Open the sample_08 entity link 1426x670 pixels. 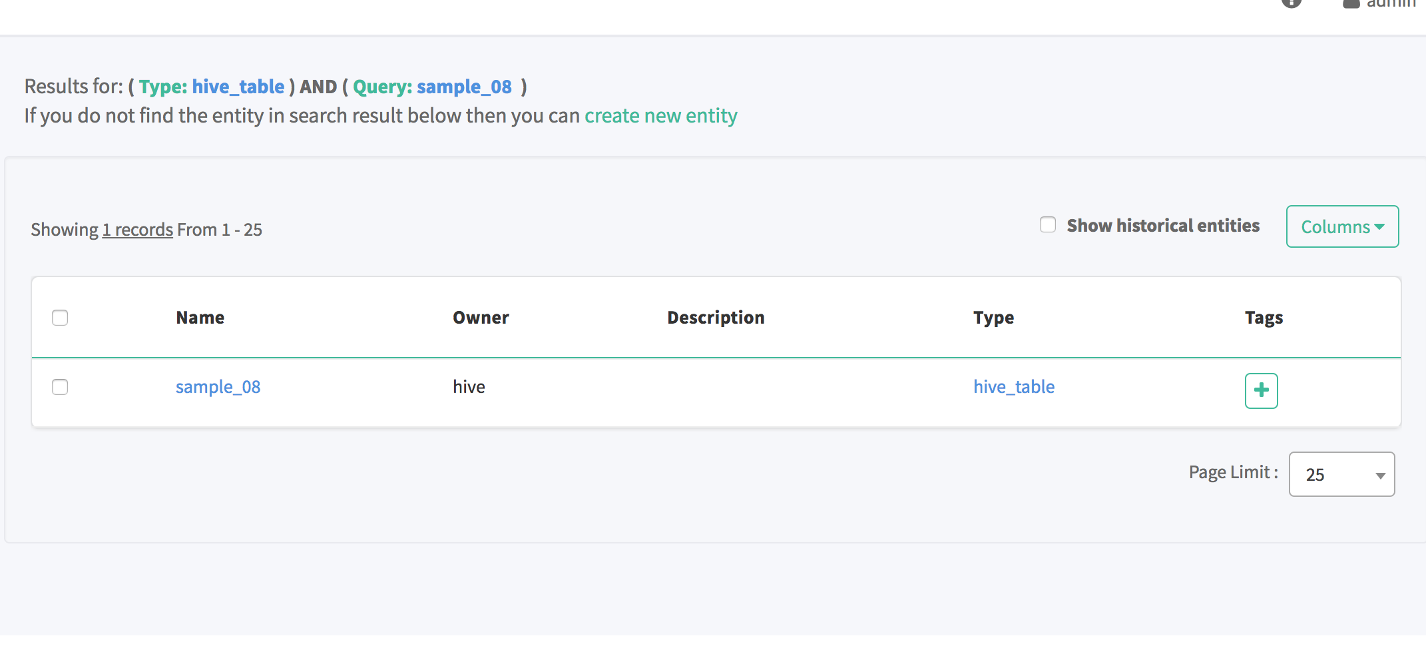[218, 387]
